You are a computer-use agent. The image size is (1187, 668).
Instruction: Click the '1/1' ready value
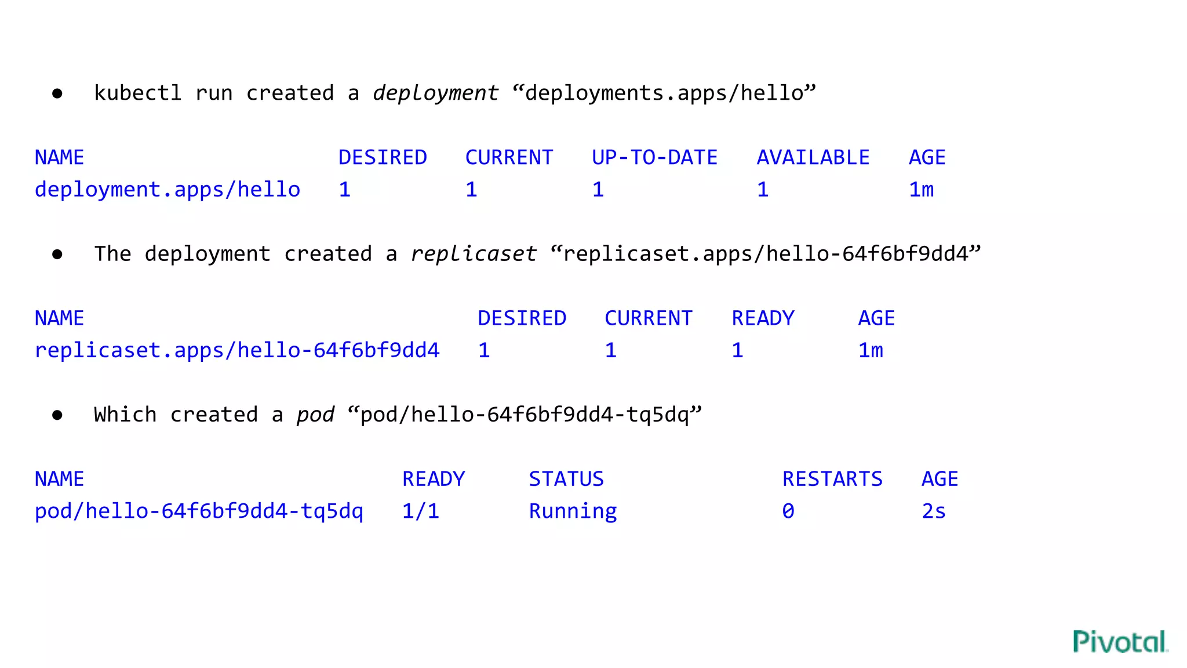[x=421, y=511]
